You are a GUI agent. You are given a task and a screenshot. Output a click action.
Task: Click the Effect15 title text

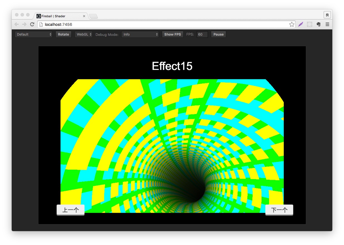pos(172,66)
